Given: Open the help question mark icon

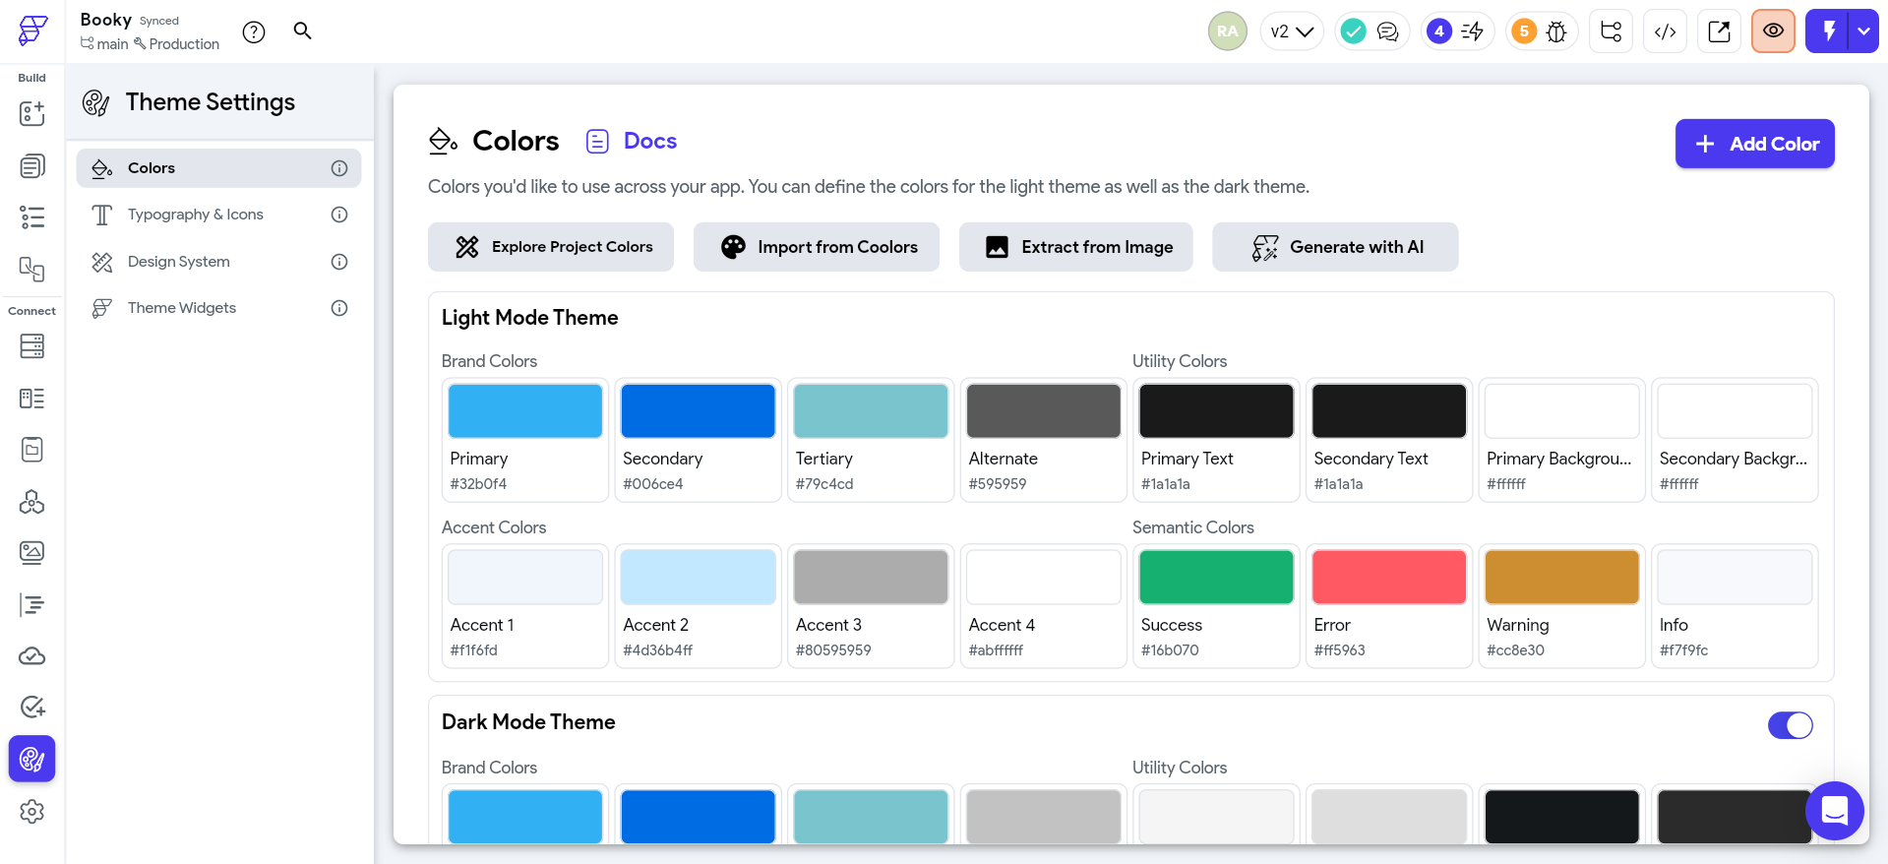Looking at the screenshot, I should click(254, 32).
